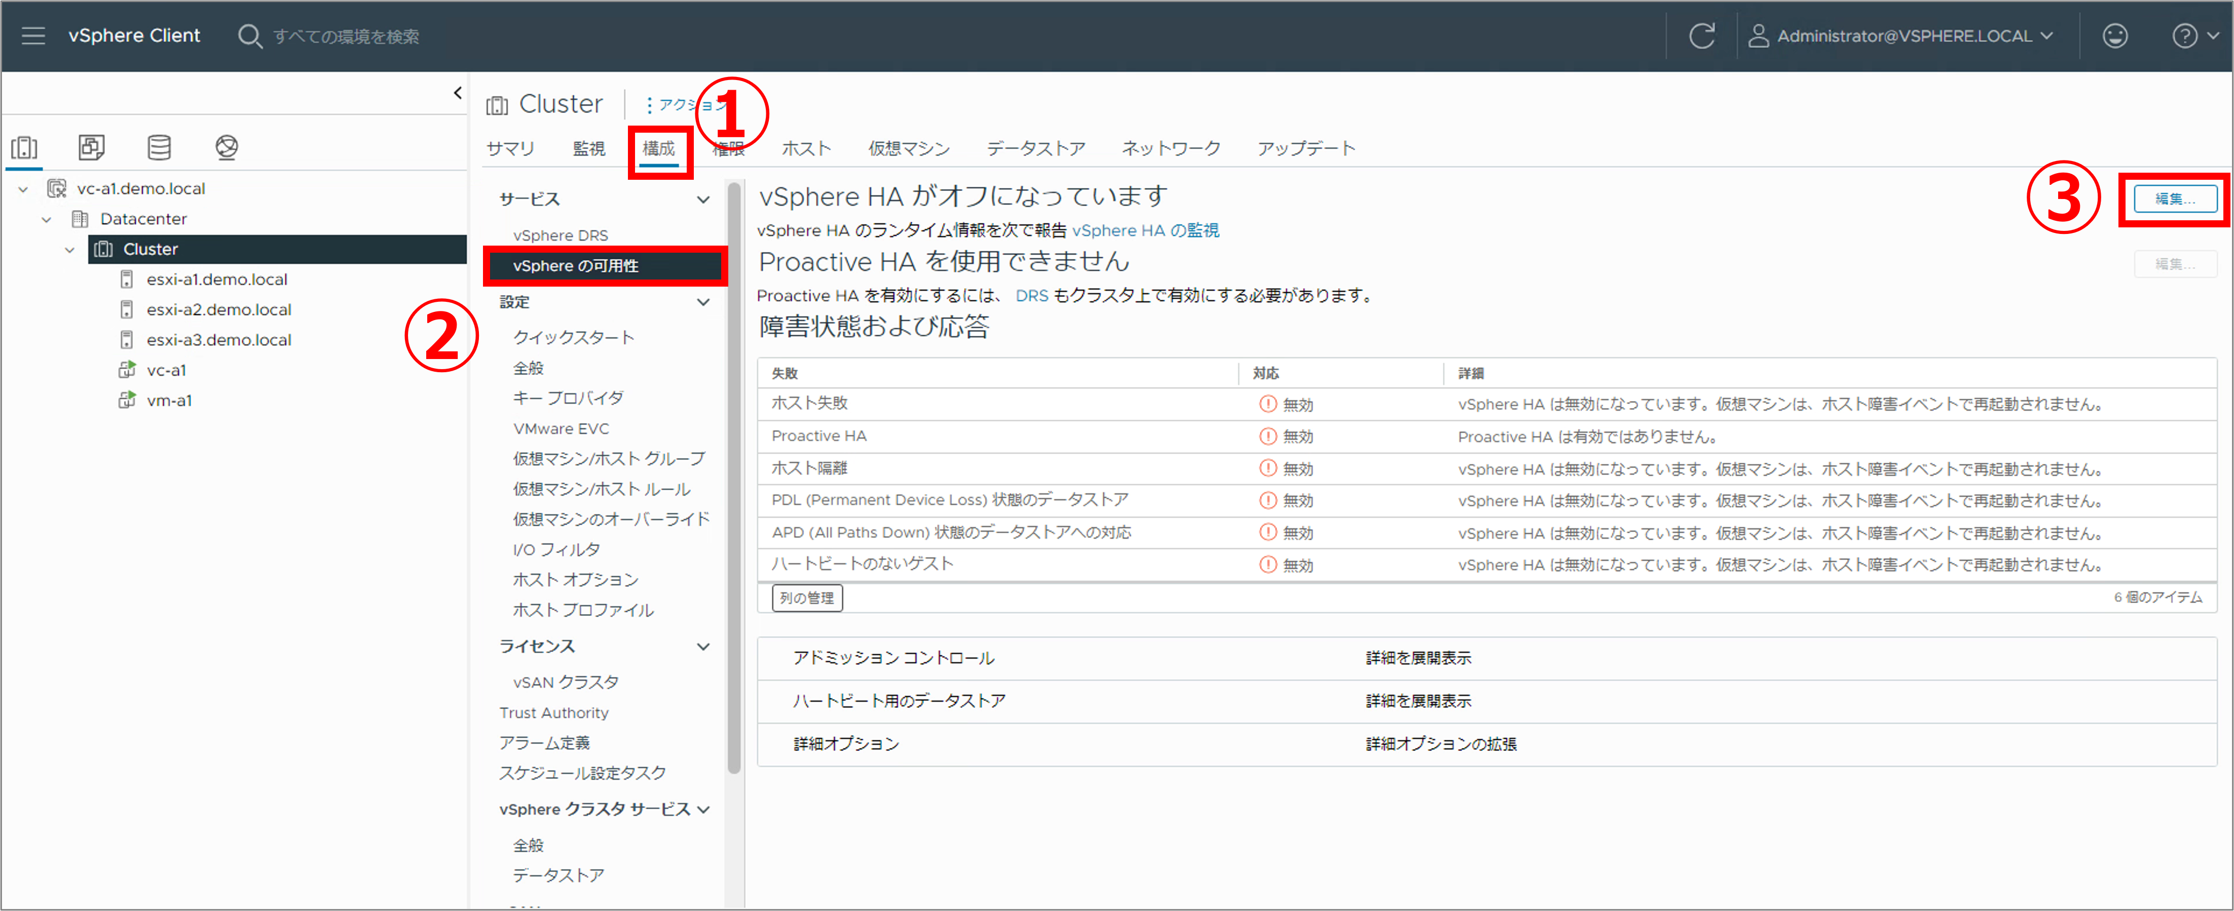The height and width of the screenshot is (911, 2234).
Task: Click the Cluster icon in inventory tree
Action: pos(103,249)
